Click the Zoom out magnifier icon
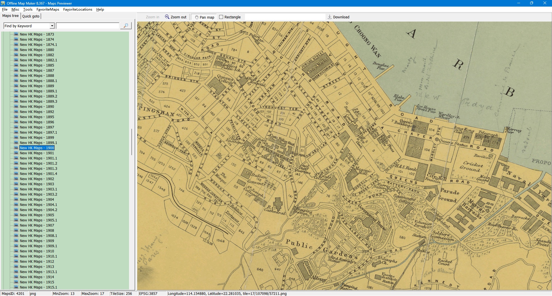The image size is (552, 296). point(167,17)
